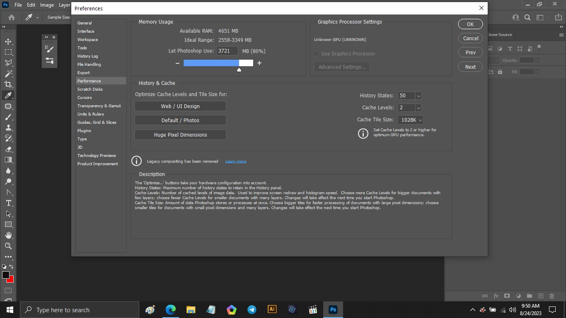Click the add layer mask icon
566x318 pixels.
(x=507, y=296)
